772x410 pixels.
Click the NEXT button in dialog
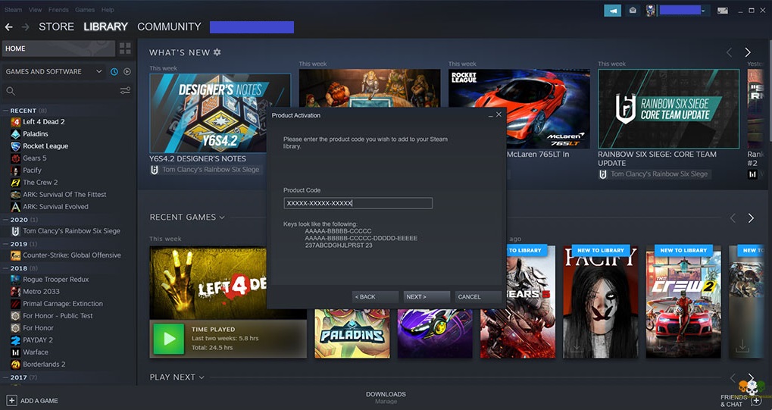click(x=427, y=296)
